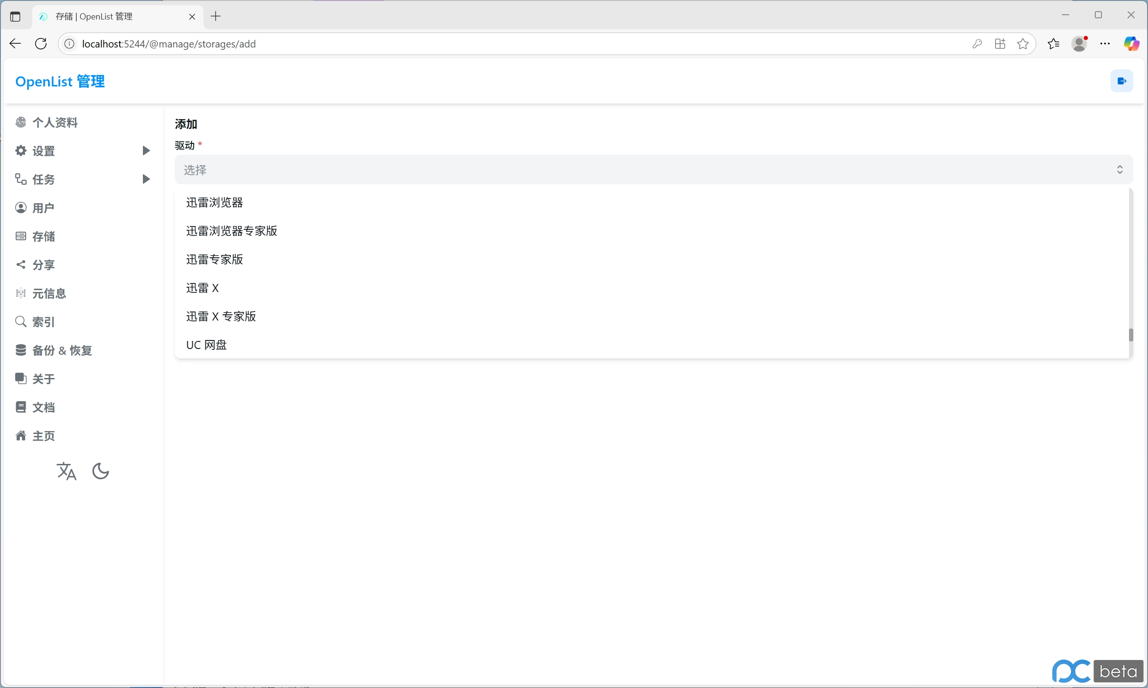
Task: Go to the 存储 storage section
Action: (43, 236)
